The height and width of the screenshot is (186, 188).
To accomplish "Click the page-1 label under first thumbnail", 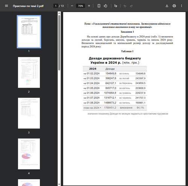I will coord(29,51).
